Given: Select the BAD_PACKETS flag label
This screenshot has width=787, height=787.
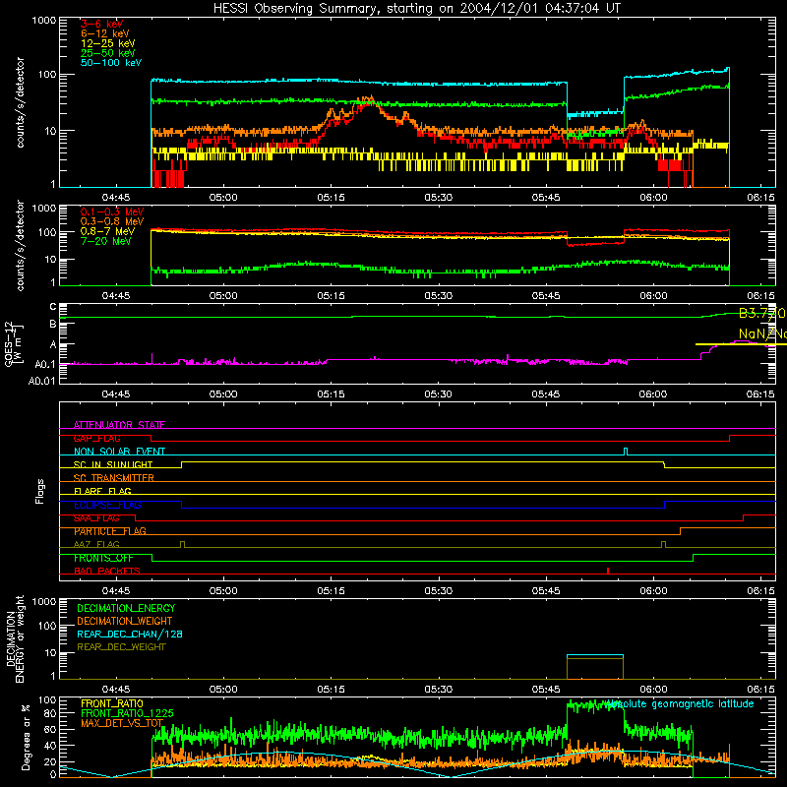Looking at the screenshot, I should coord(107,571).
